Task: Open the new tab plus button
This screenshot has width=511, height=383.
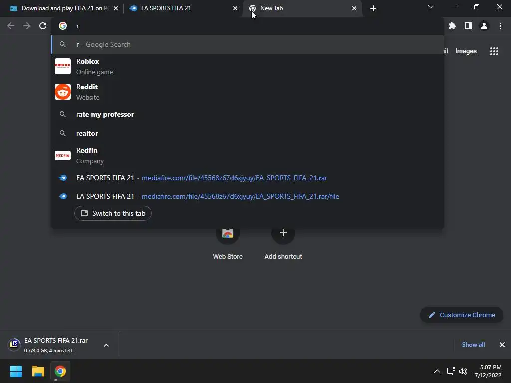Action: tap(373, 8)
